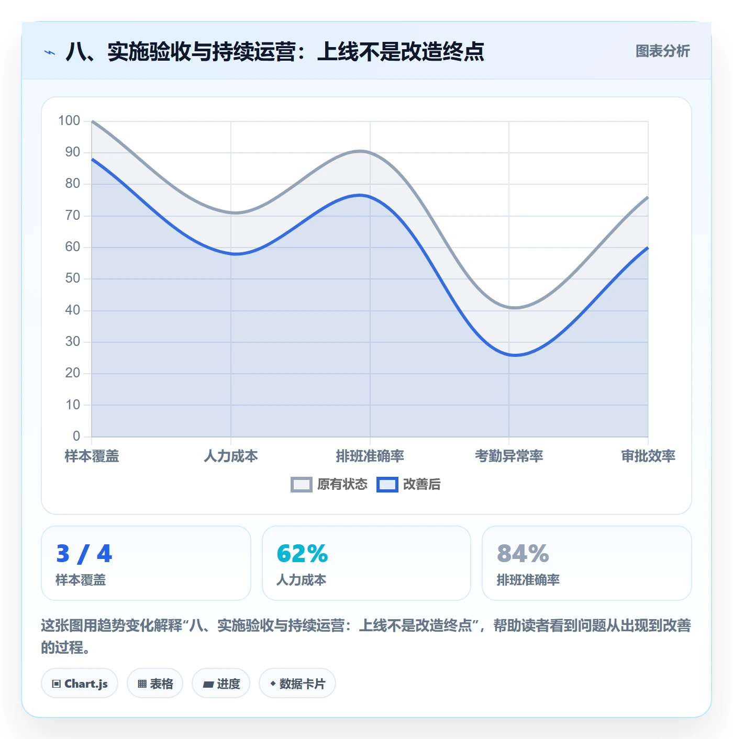
Task: Click the blue line point at 人力成本
Action: tap(231, 254)
